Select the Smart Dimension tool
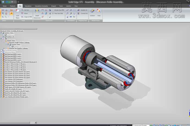The width and height of the screenshot is (190, 126). click(x=37, y=14)
